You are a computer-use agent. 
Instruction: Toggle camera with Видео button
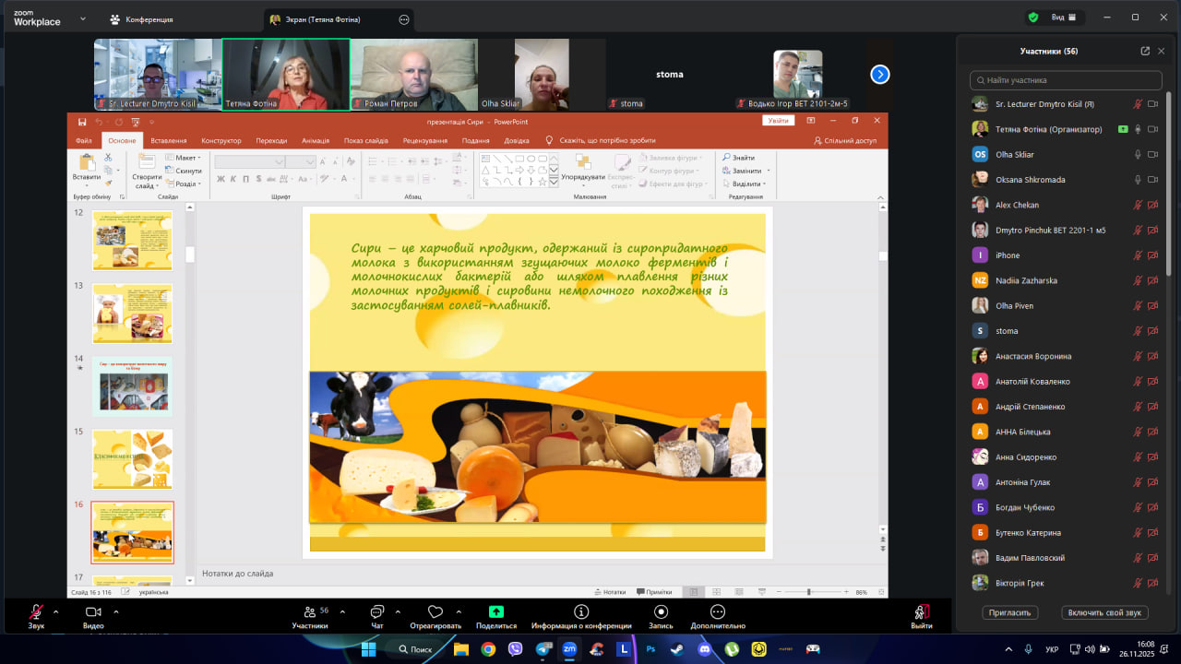coord(93,612)
